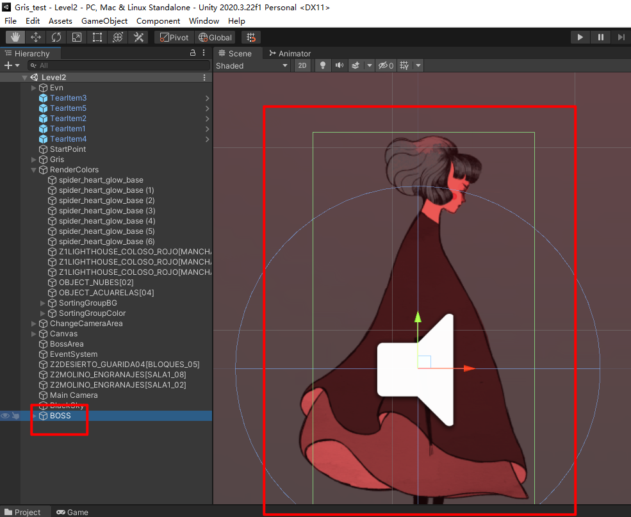Switch to the Scene tab
This screenshot has height=517, width=631.
point(238,53)
